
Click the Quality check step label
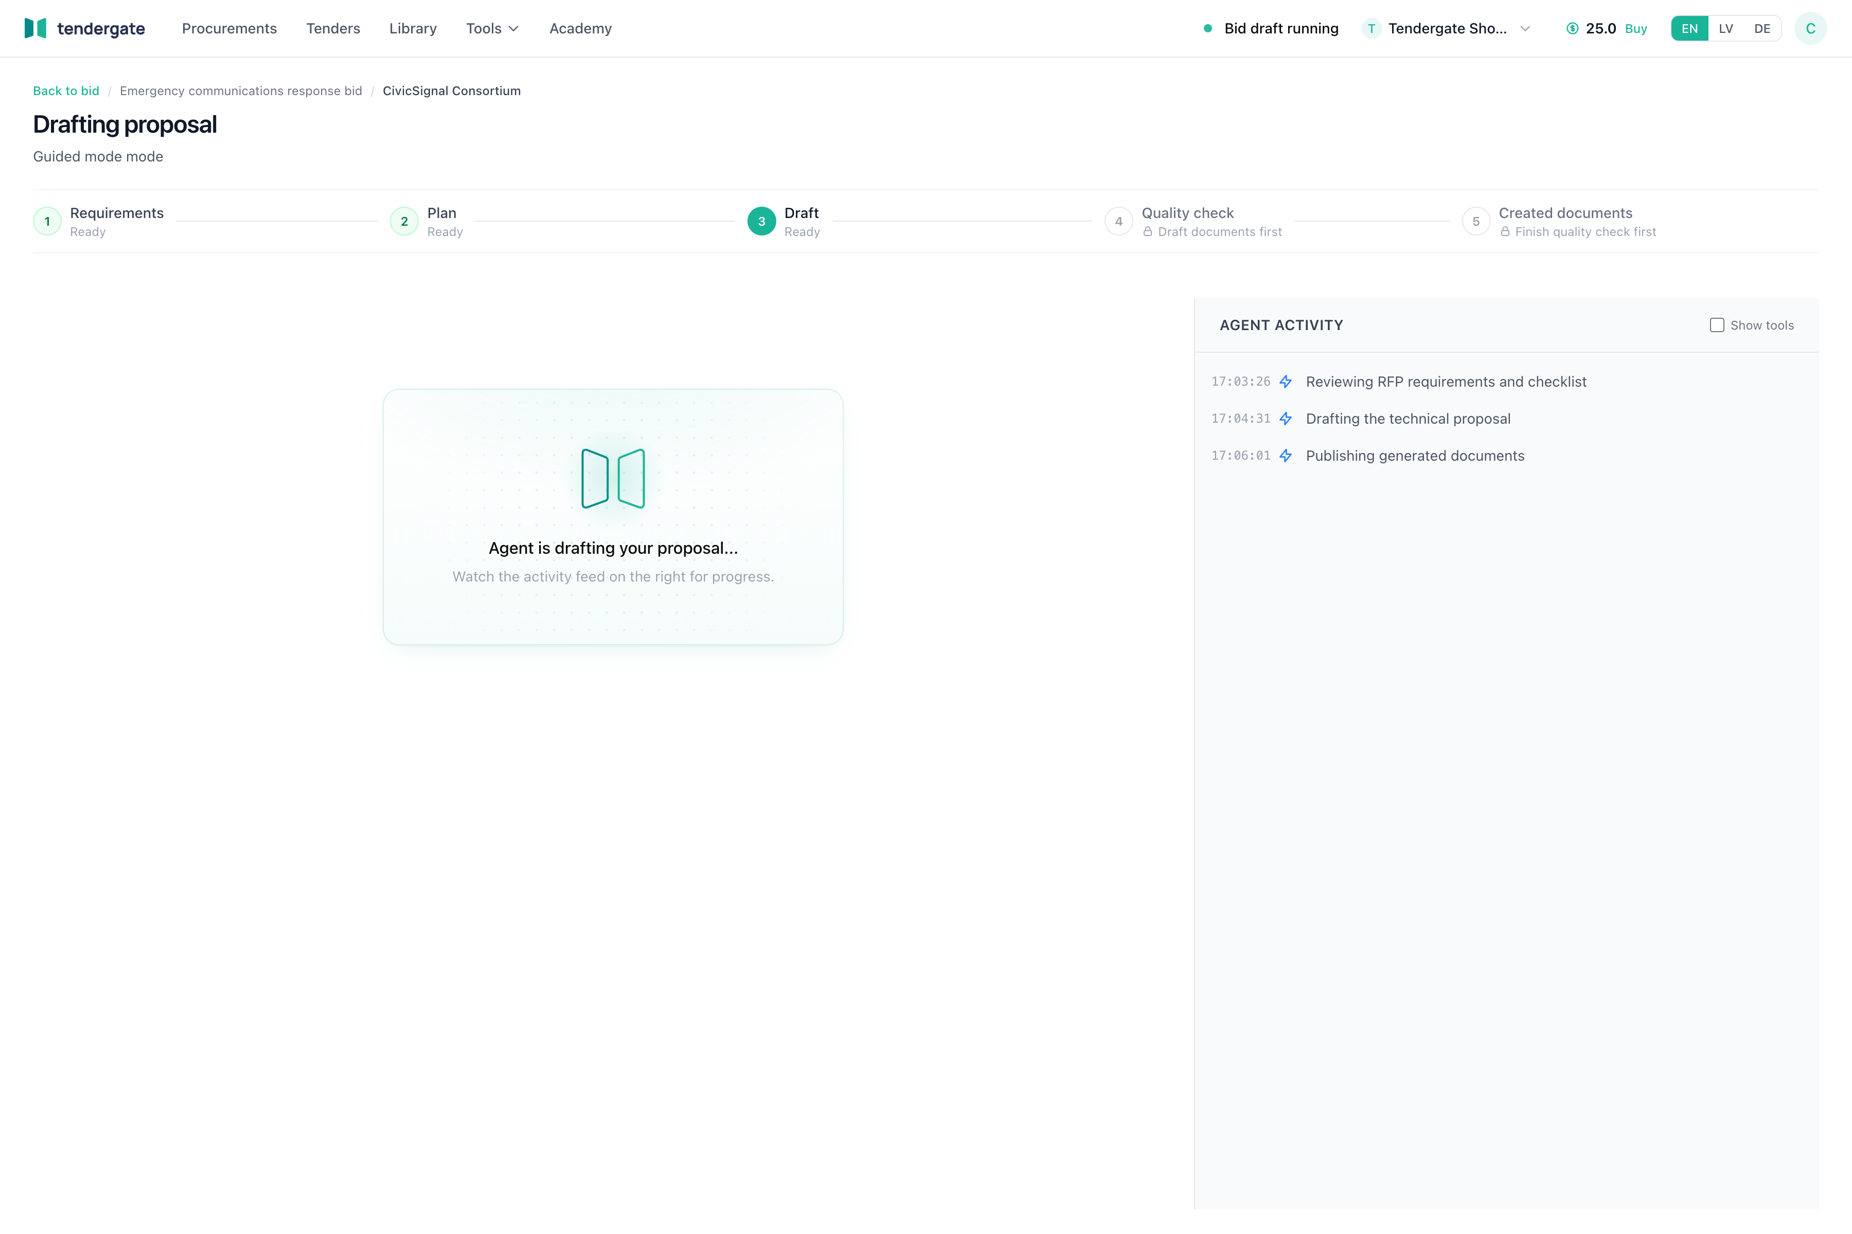click(1187, 213)
